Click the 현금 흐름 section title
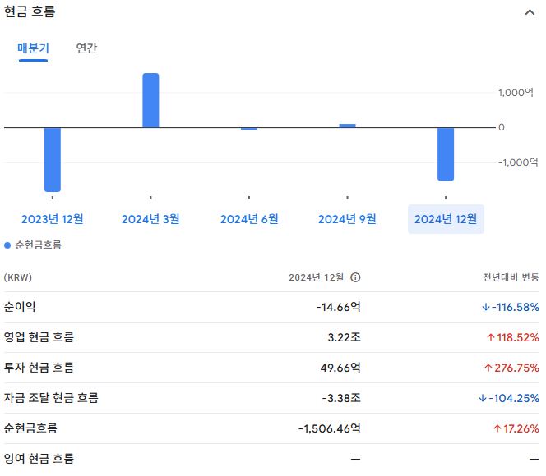The image size is (546, 476). (30, 11)
